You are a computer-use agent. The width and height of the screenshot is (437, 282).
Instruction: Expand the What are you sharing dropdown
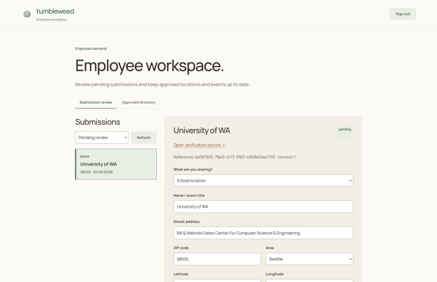coord(263,181)
